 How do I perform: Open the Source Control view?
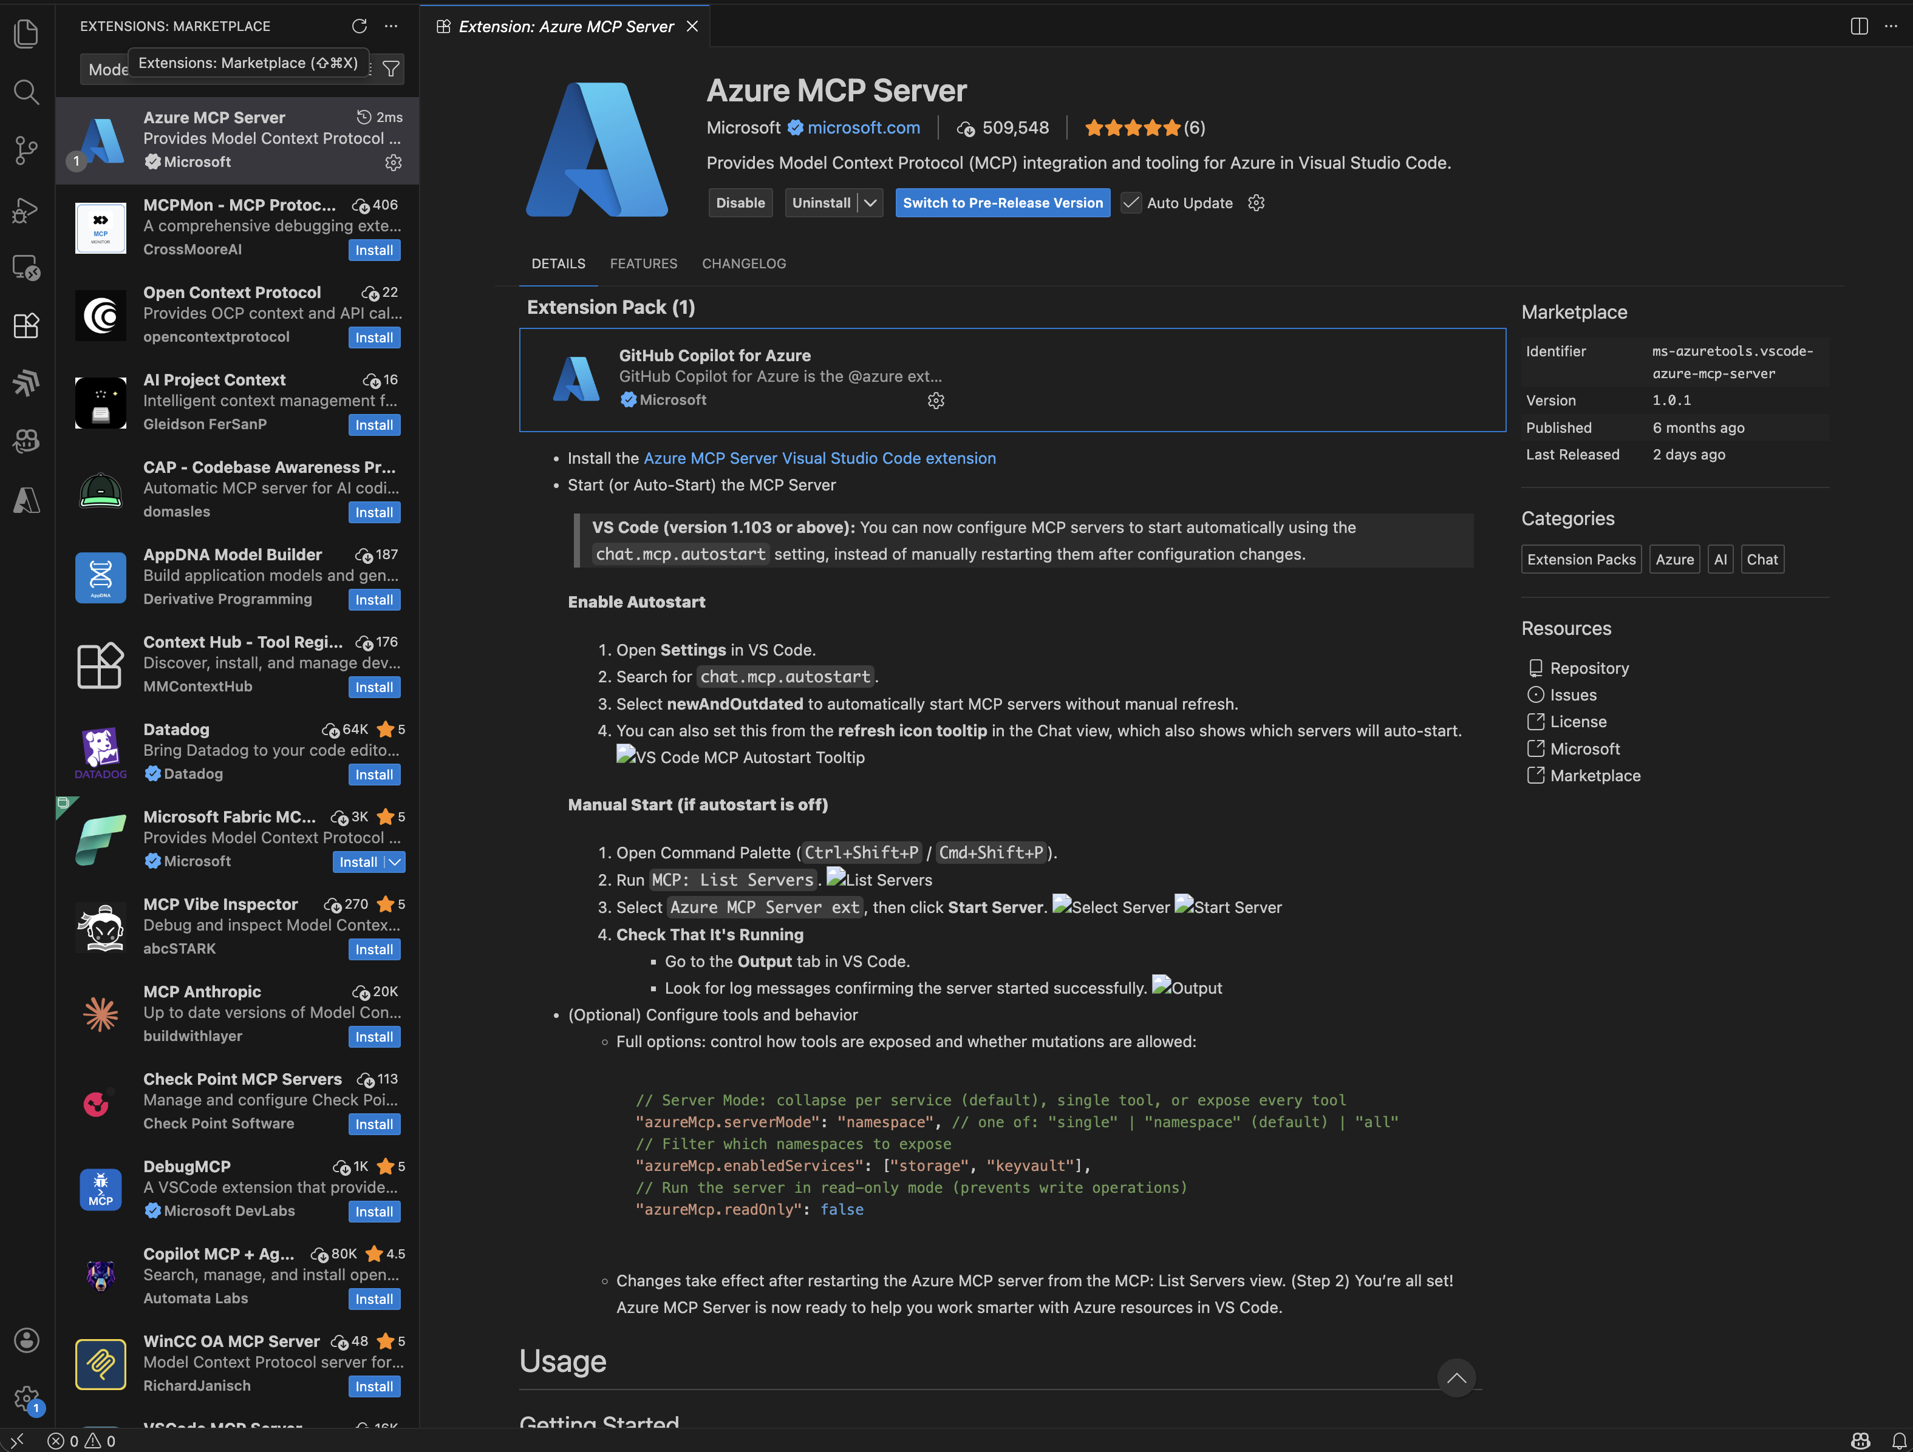click(x=27, y=151)
